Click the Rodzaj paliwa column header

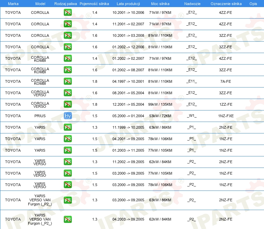(x=65, y=4)
